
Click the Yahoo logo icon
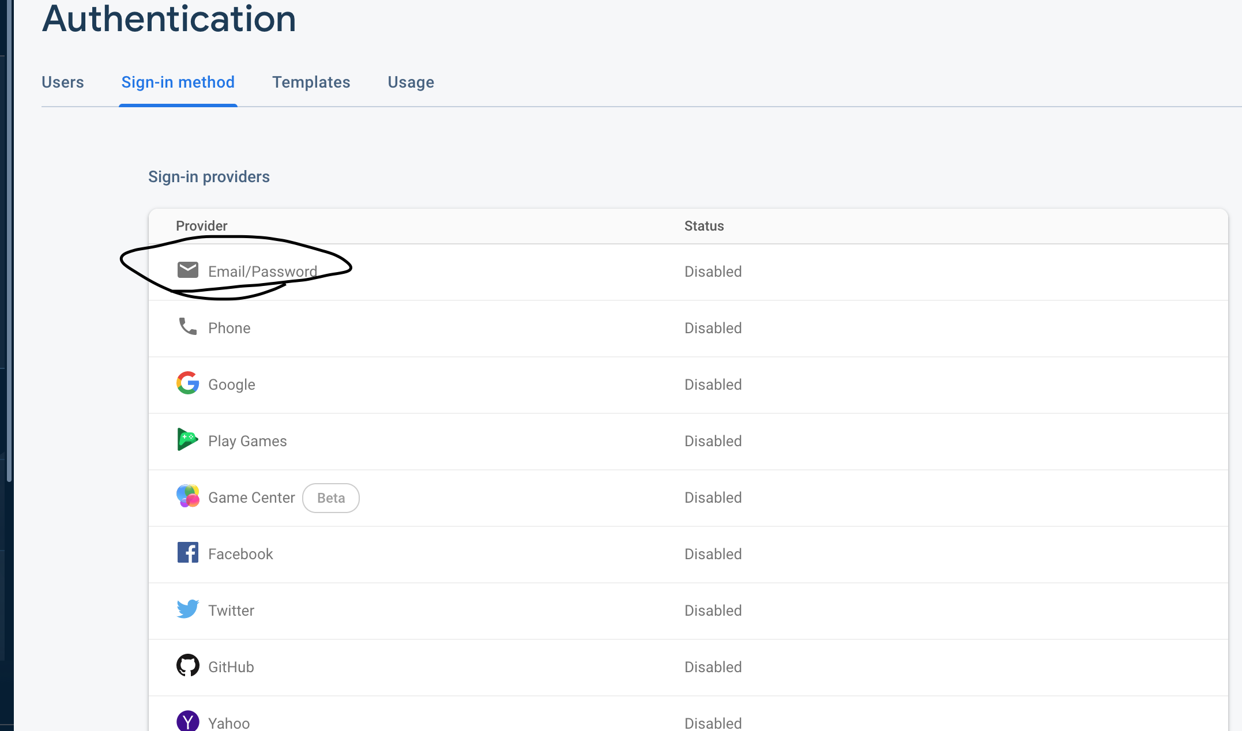click(x=187, y=721)
